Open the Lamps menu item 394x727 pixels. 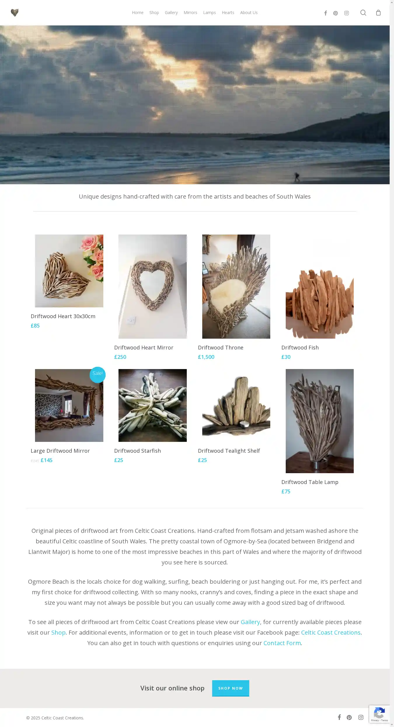pos(210,13)
